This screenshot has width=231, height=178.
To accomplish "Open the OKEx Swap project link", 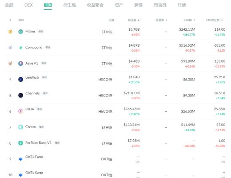I will (34, 173).
